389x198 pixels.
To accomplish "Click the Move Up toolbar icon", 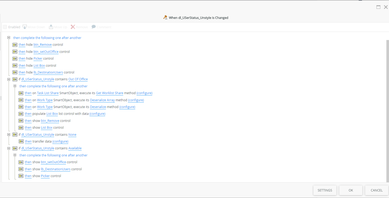I will coord(51,27).
